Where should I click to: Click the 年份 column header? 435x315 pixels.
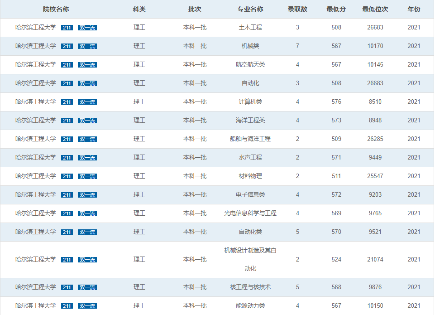click(x=414, y=9)
